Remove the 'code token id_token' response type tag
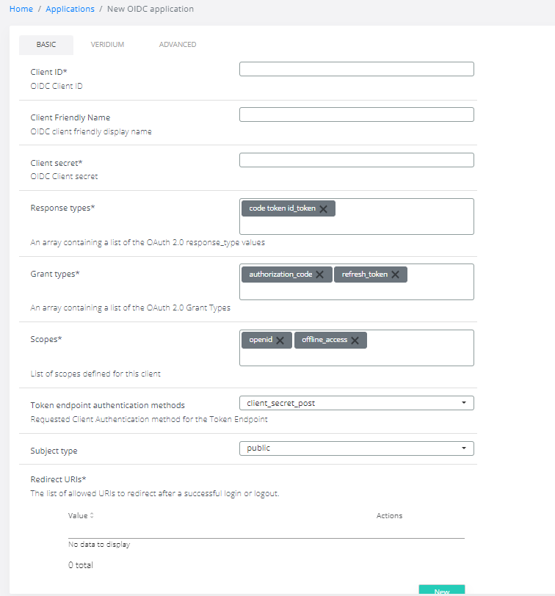 (x=323, y=208)
